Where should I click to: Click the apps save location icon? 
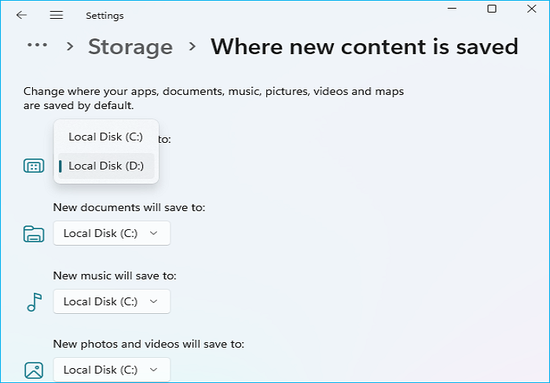coord(34,166)
